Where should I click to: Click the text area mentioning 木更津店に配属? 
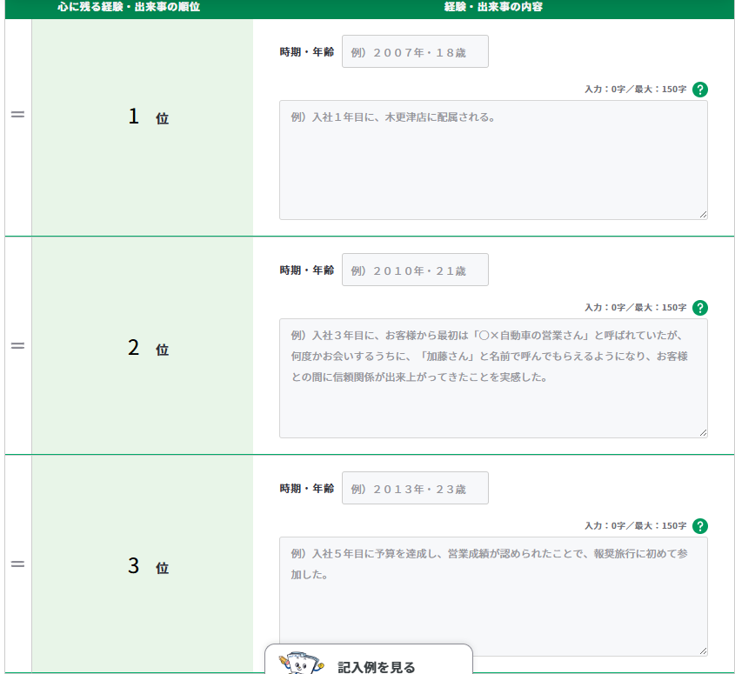point(492,161)
